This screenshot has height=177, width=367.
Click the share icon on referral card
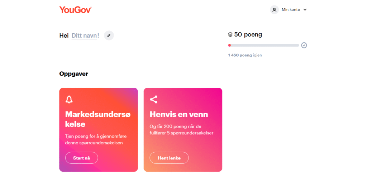pos(153,100)
